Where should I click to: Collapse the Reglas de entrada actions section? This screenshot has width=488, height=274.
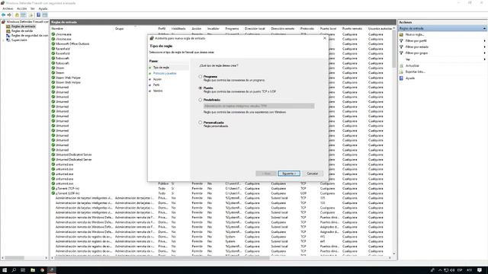click(484, 29)
